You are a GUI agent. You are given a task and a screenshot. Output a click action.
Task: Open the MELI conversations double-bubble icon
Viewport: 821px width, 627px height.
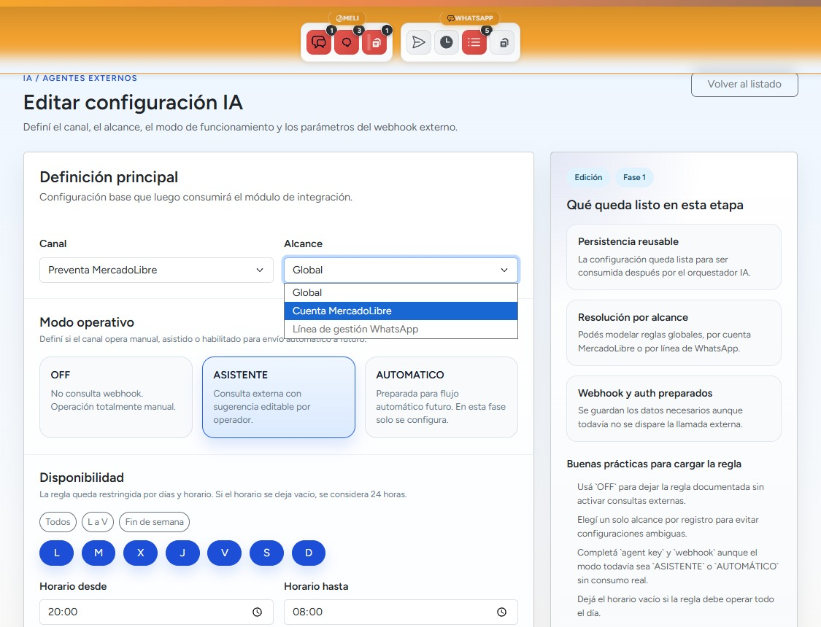point(318,42)
